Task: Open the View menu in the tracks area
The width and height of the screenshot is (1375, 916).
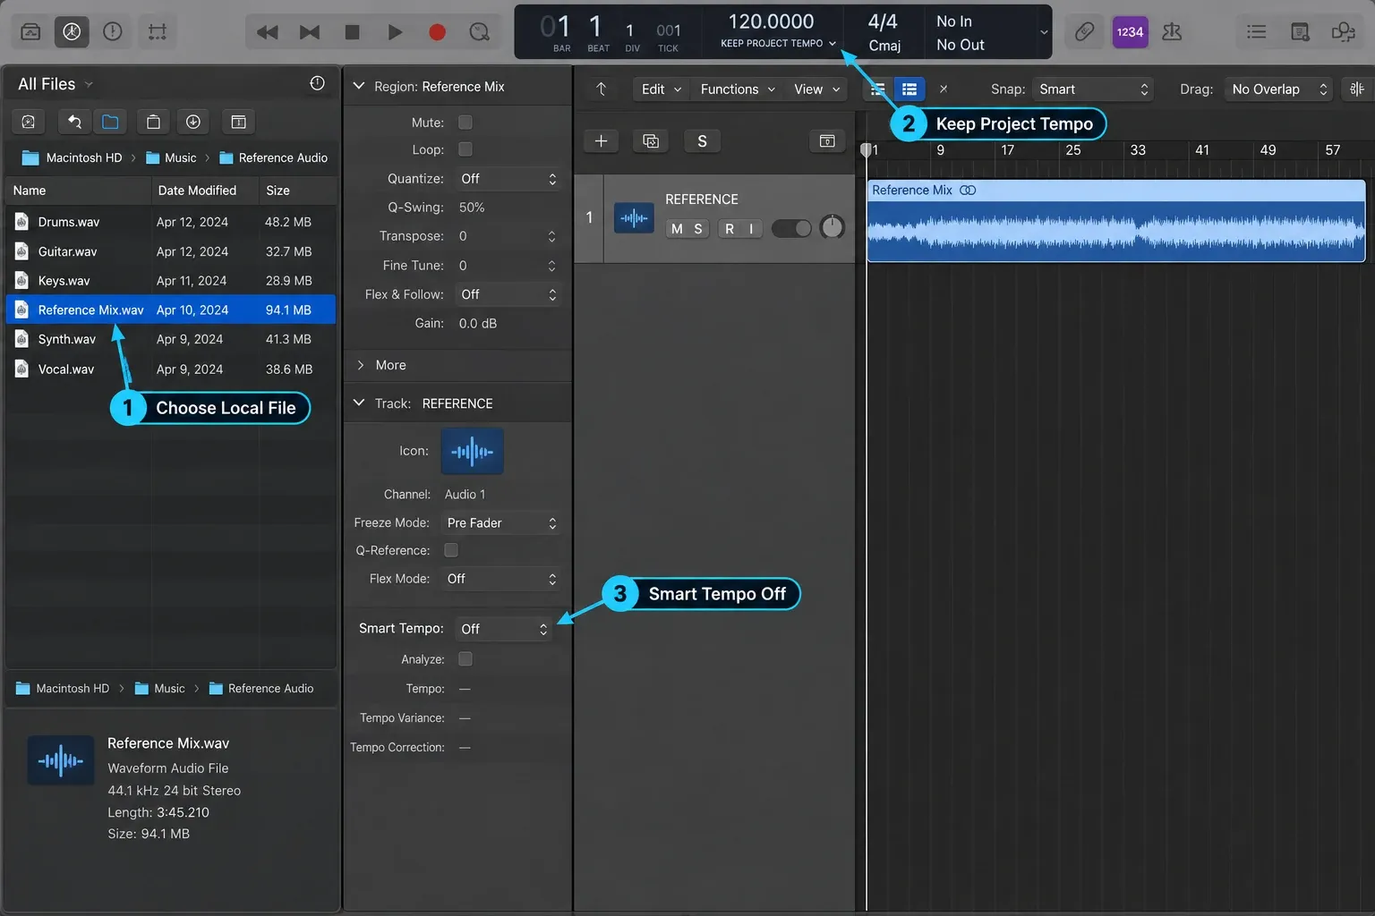Action: [x=816, y=89]
